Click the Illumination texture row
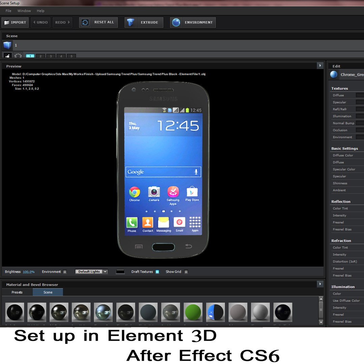This screenshot has width=364, height=364. [x=347, y=116]
